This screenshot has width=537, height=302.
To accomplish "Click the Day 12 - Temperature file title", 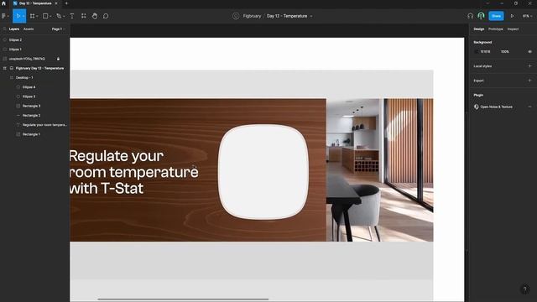I will (x=287, y=16).
